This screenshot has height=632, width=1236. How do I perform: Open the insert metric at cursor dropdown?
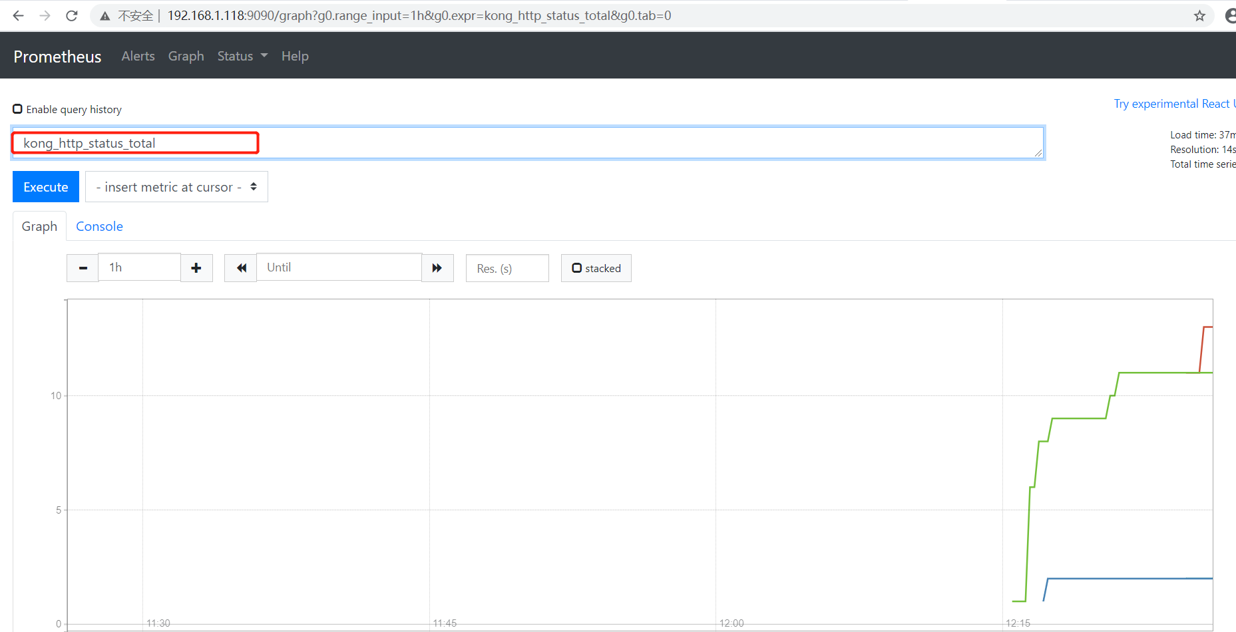176,187
